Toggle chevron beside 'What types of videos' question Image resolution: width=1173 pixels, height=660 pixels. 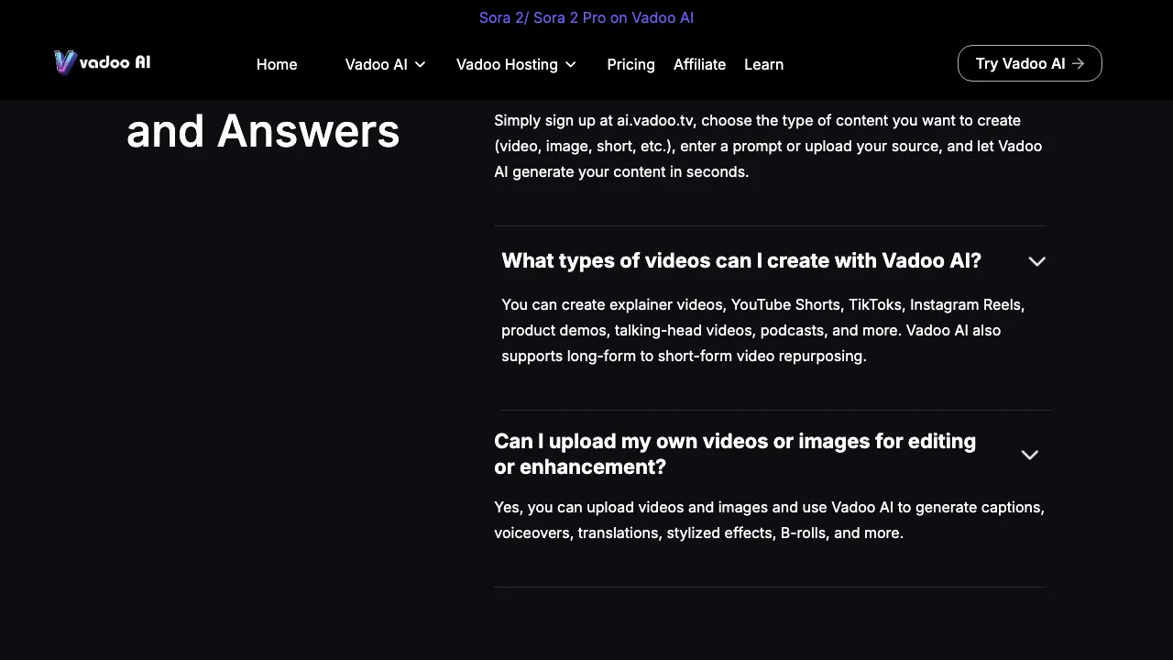1036,261
